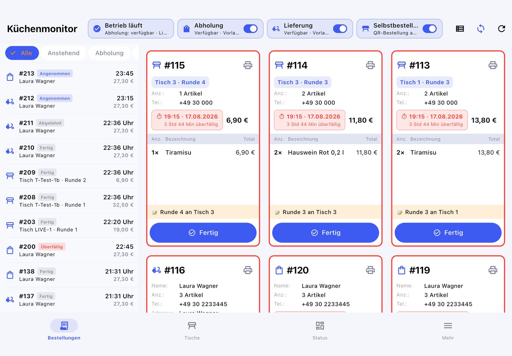
Task: Open the Tische tab
Action: coord(192,330)
